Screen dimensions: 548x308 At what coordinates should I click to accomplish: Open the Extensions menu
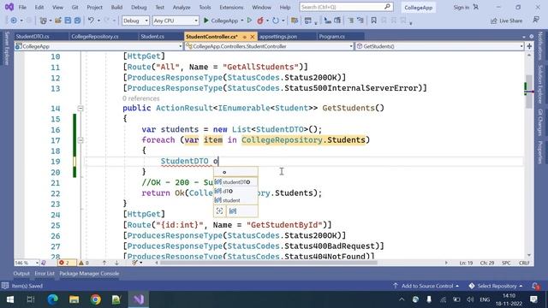231,7
